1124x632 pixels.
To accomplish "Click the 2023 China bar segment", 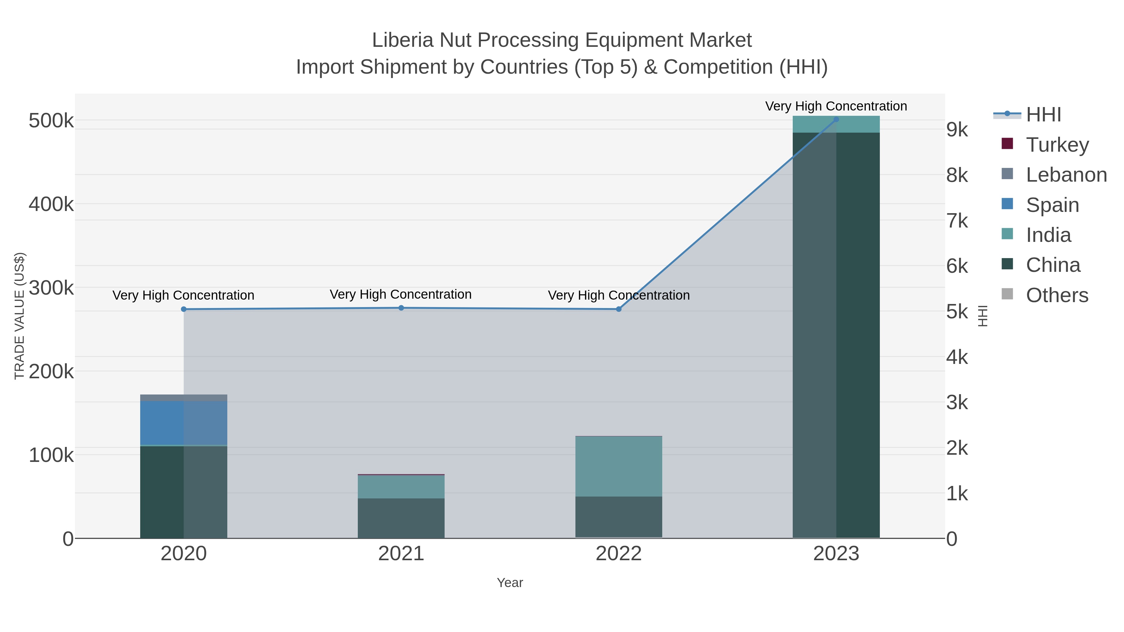I will (x=836, y=336).
